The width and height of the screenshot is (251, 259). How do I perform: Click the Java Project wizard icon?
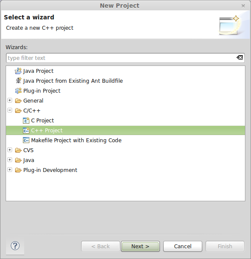click(18, 71)
